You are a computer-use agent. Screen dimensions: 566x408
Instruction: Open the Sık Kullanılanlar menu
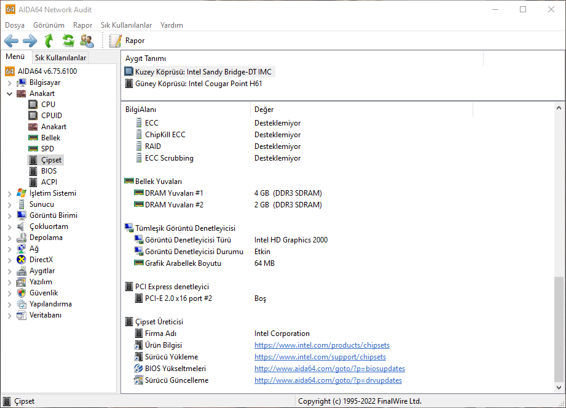click(127, 25)
